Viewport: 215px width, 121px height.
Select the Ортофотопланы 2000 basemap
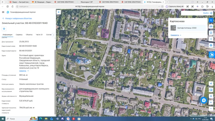188,28
